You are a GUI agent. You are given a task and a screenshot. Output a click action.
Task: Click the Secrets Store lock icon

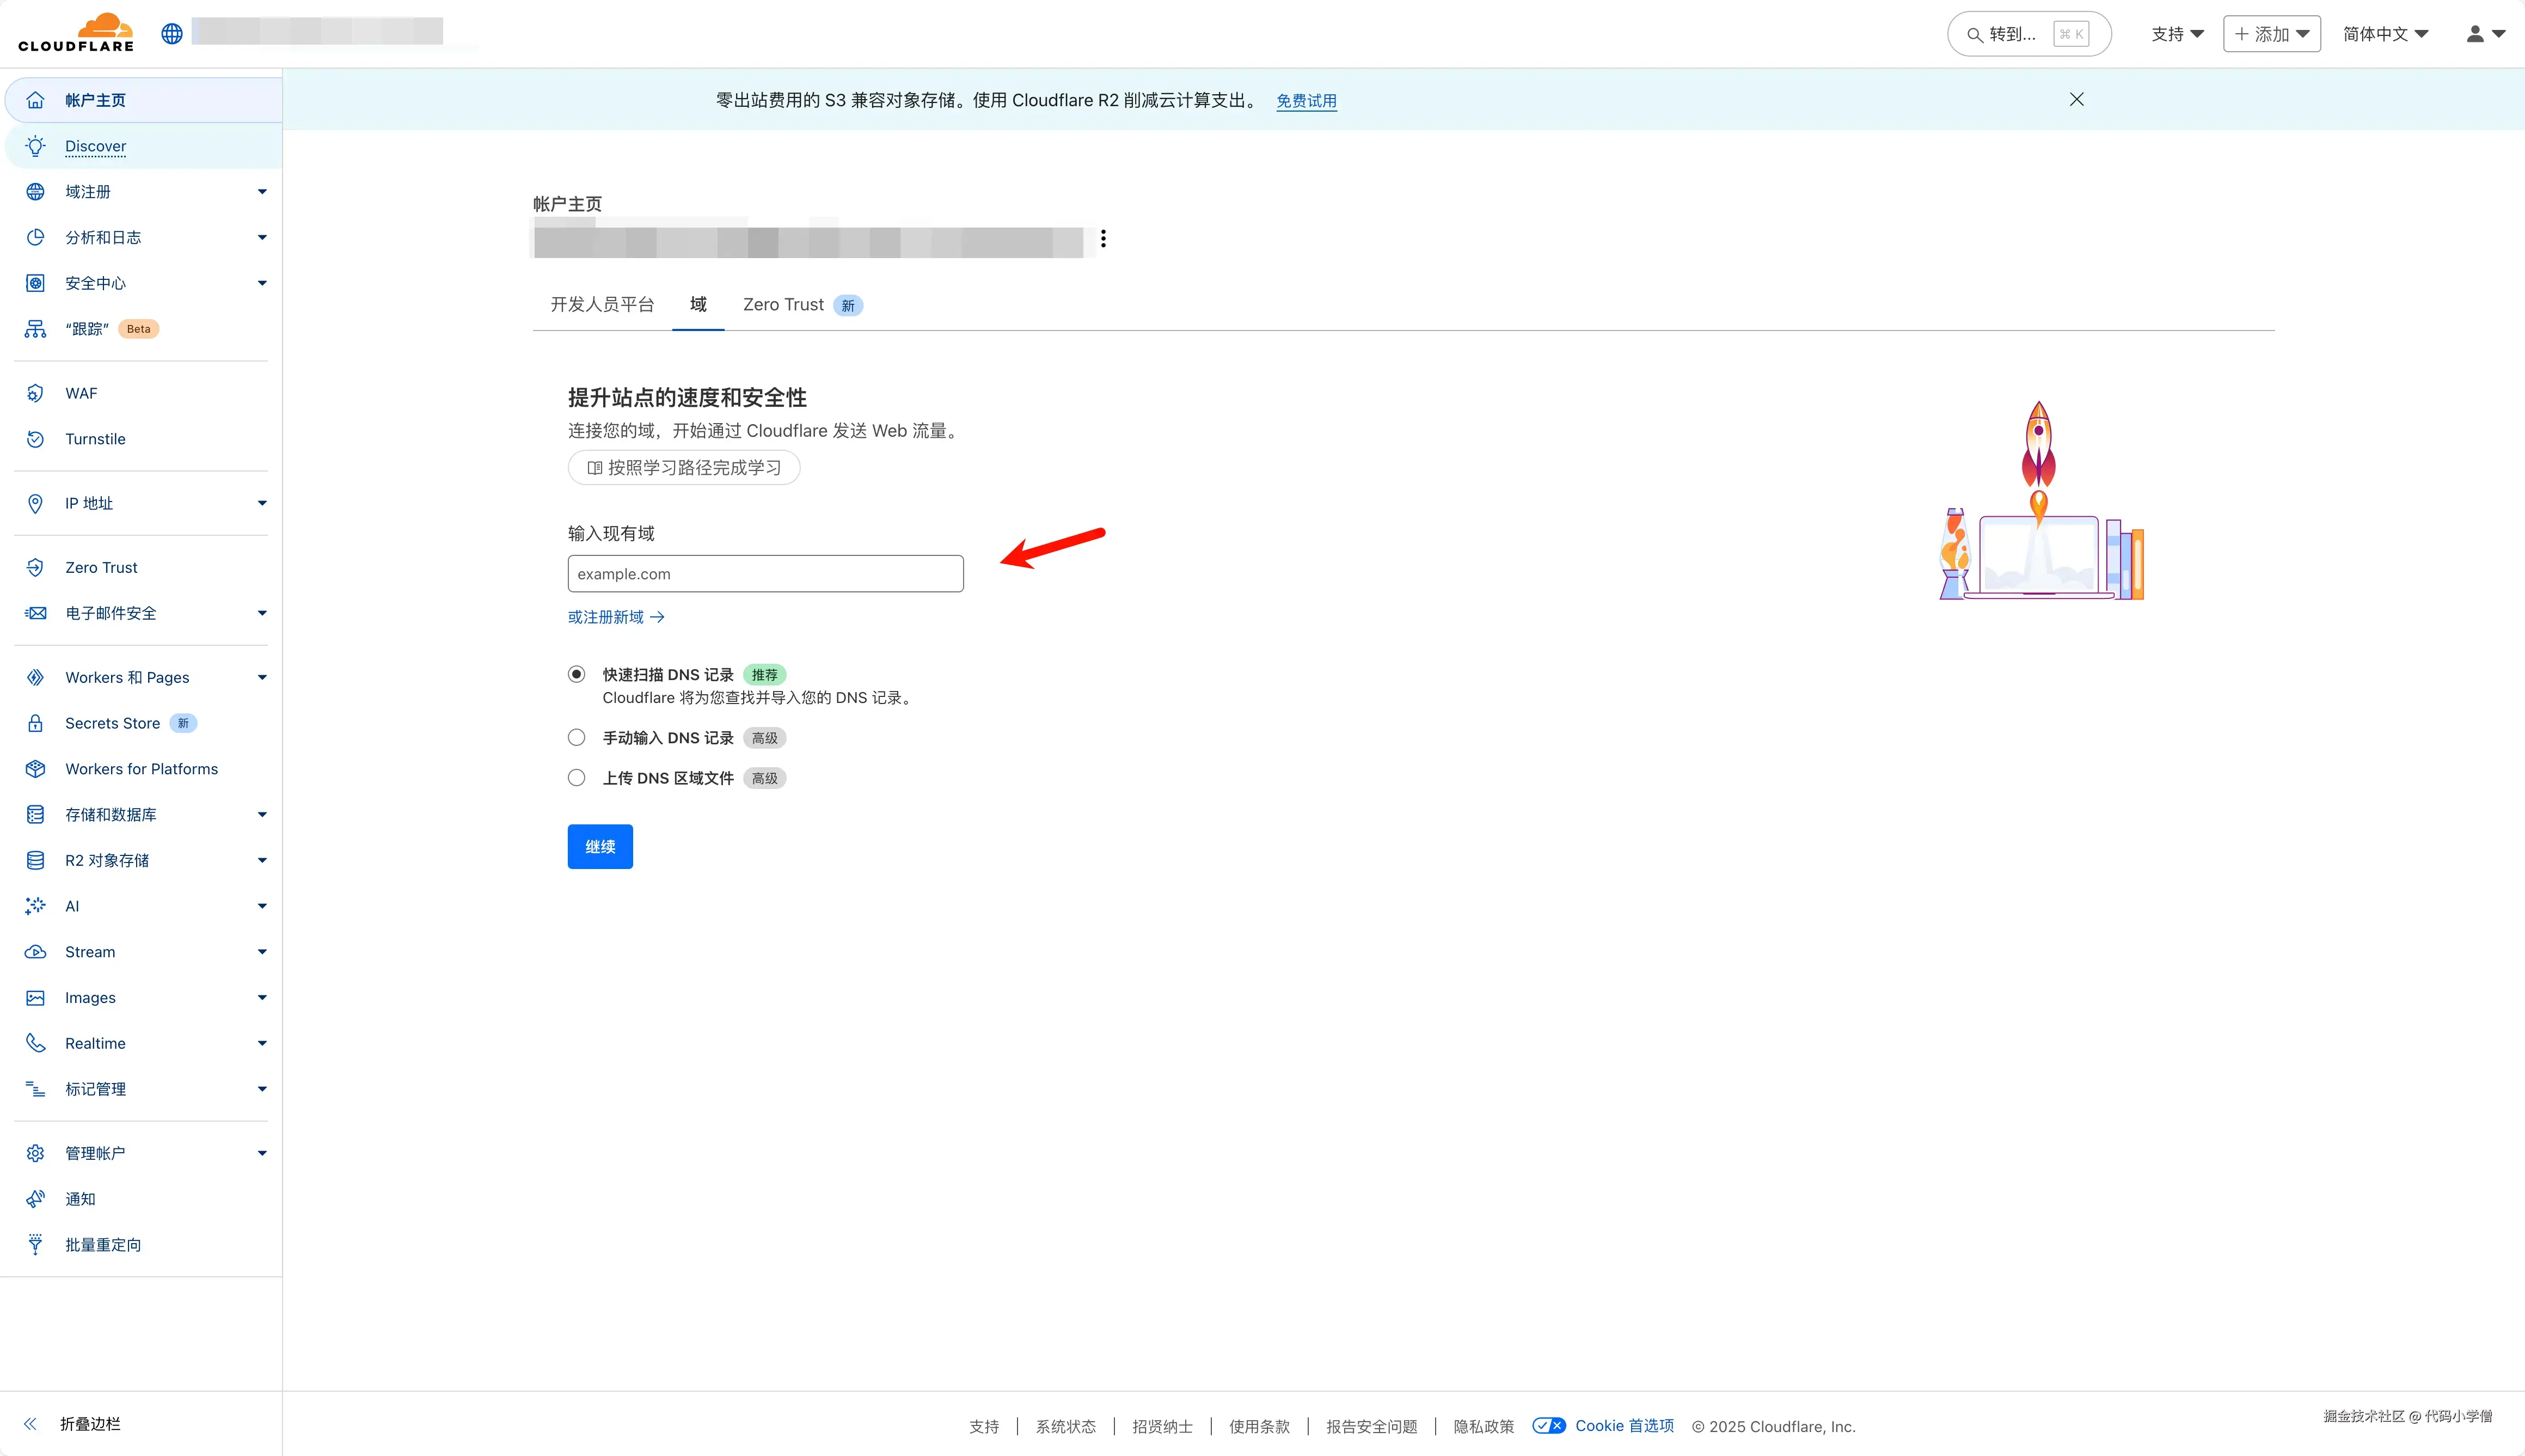tap(35, 723)
